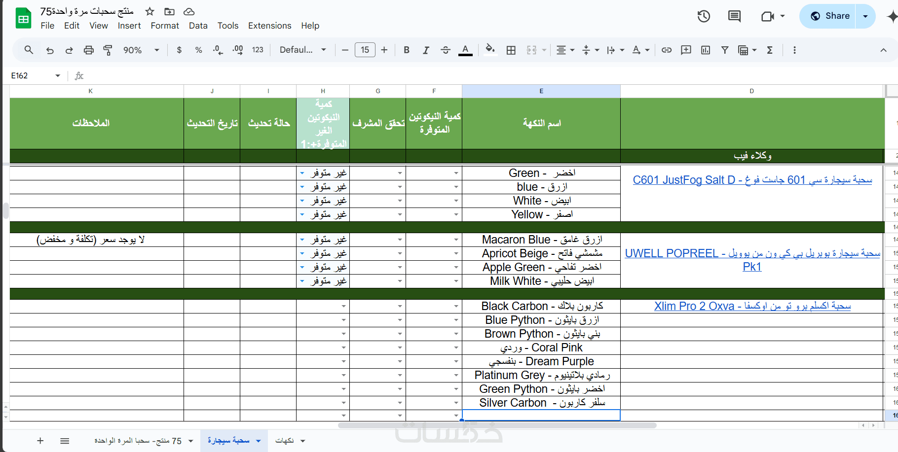Viewport: 898px width, 452px height.
Task: Select the سحبة سيجارة sheet tab
Action: coord(234,441)
